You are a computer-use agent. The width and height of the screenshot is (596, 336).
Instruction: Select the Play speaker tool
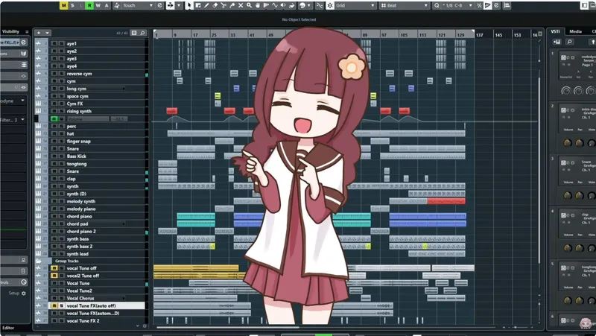(283, 5)
